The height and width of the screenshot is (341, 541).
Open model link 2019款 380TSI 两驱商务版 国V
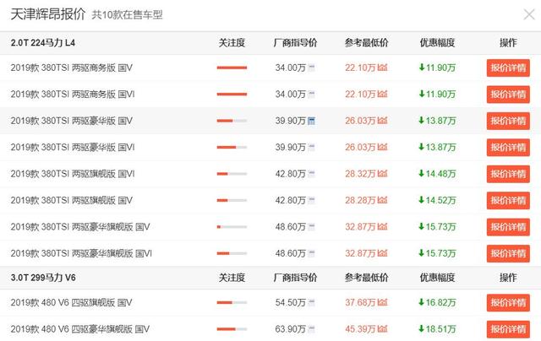(x=71, y=68)
